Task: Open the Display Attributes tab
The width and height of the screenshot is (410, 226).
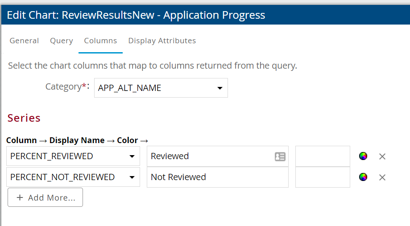Action: [x=162, y=41]
